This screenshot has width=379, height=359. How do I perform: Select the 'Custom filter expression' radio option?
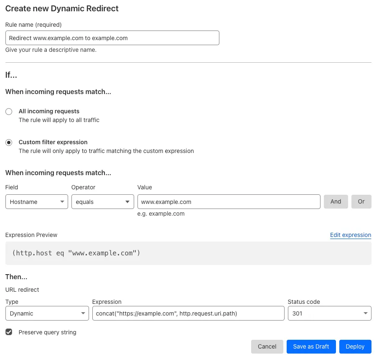[9, 142]
